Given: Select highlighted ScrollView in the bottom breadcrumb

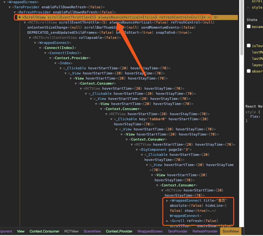Looking at the screenshot, I should (231, 231).
